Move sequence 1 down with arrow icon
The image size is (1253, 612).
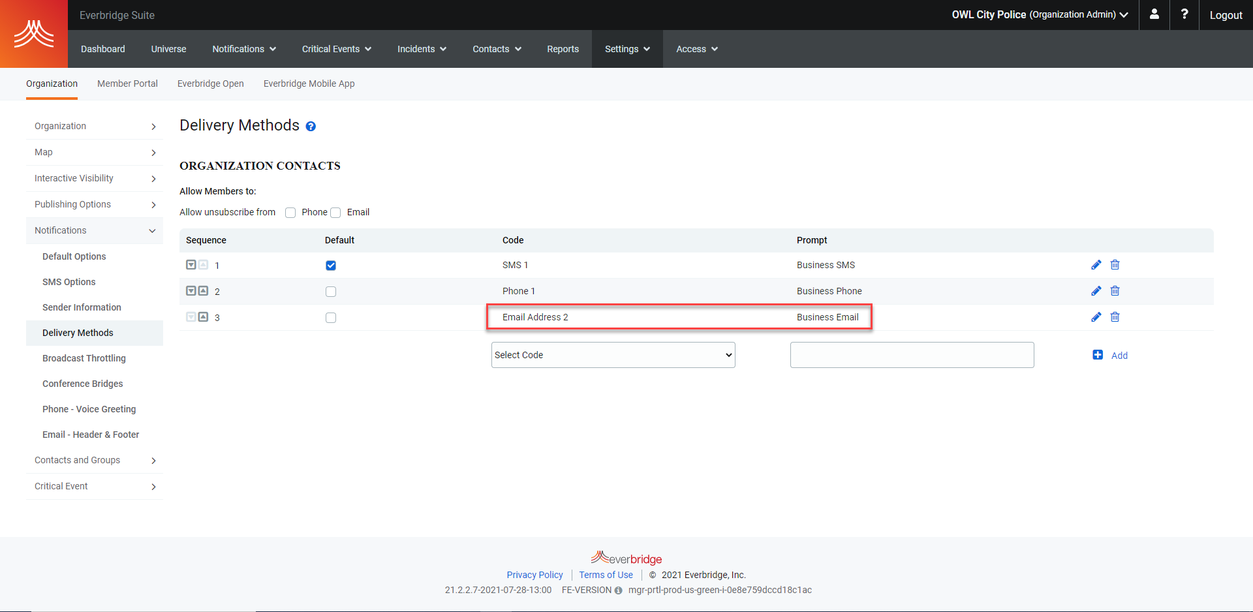point(191,265)
